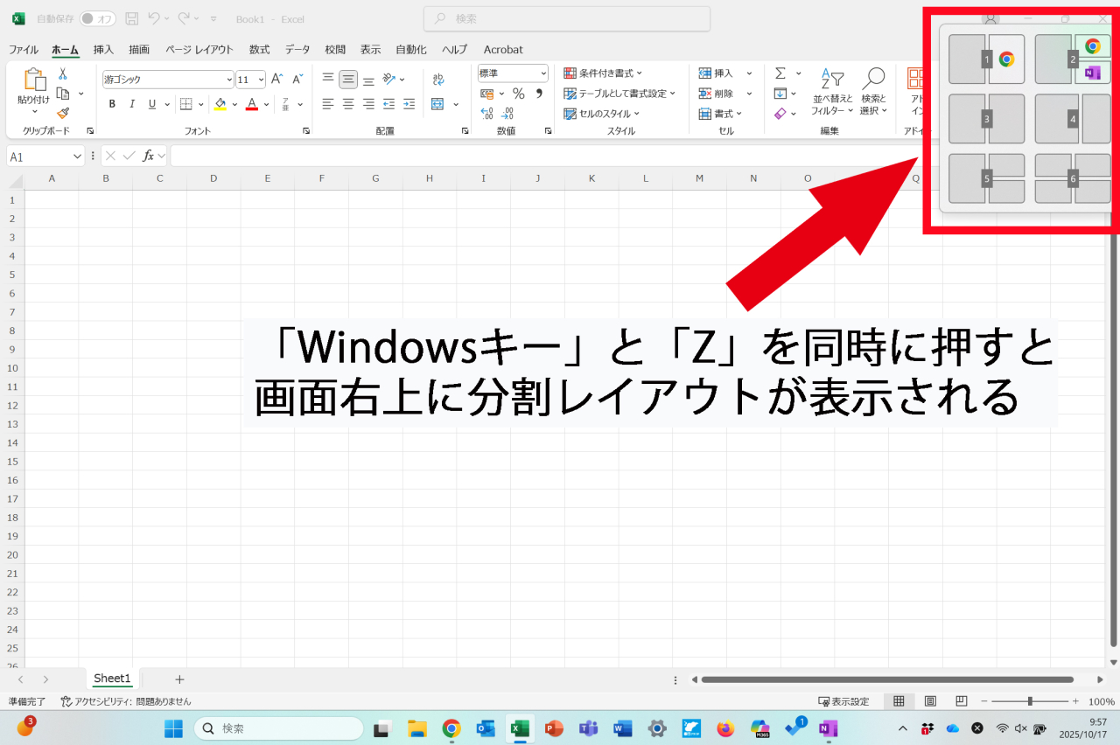Click the insert function fx icon
This screenshot has width=1120, height=745.
coord(149,156)
